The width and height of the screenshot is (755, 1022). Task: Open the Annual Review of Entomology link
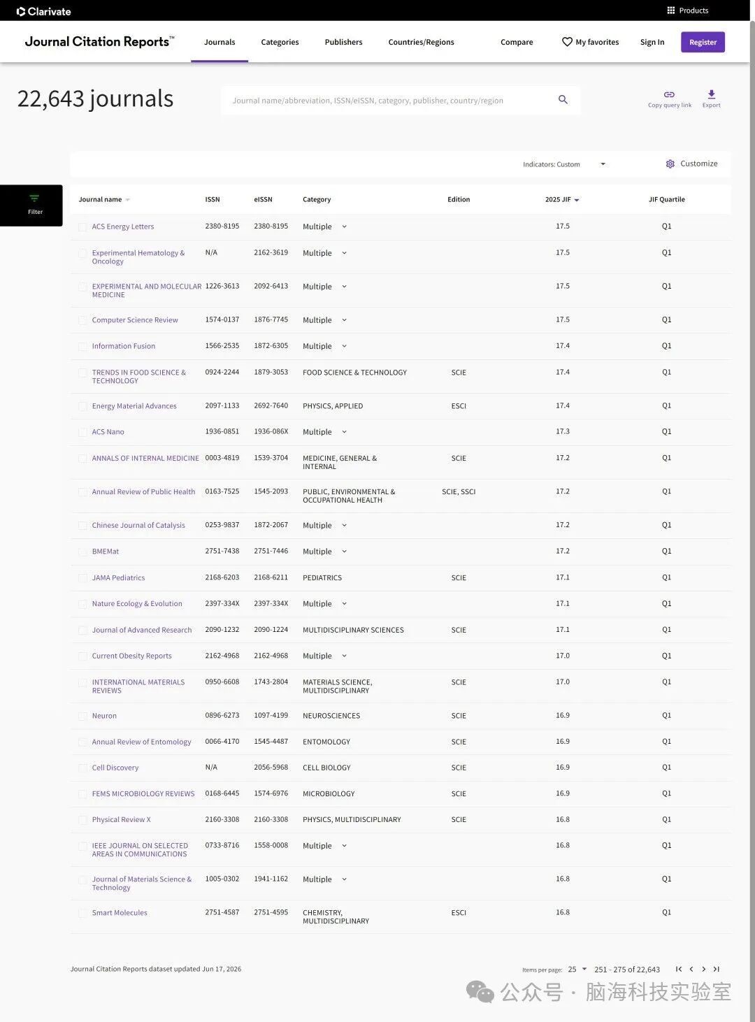click(x=141, y=742)
